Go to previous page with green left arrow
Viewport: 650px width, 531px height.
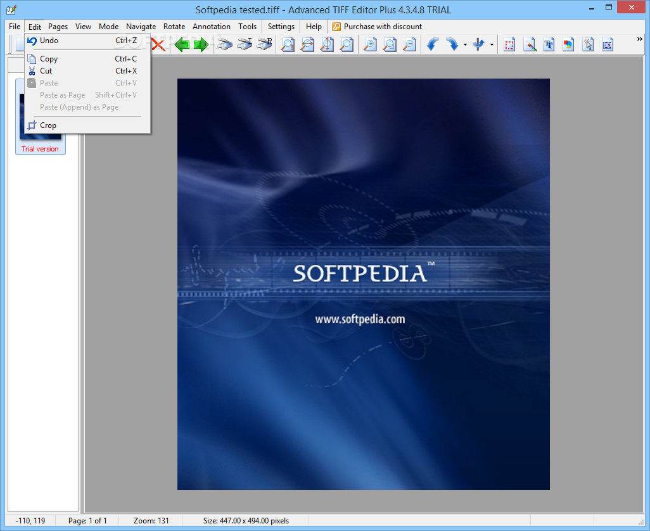tap(182, 44)
